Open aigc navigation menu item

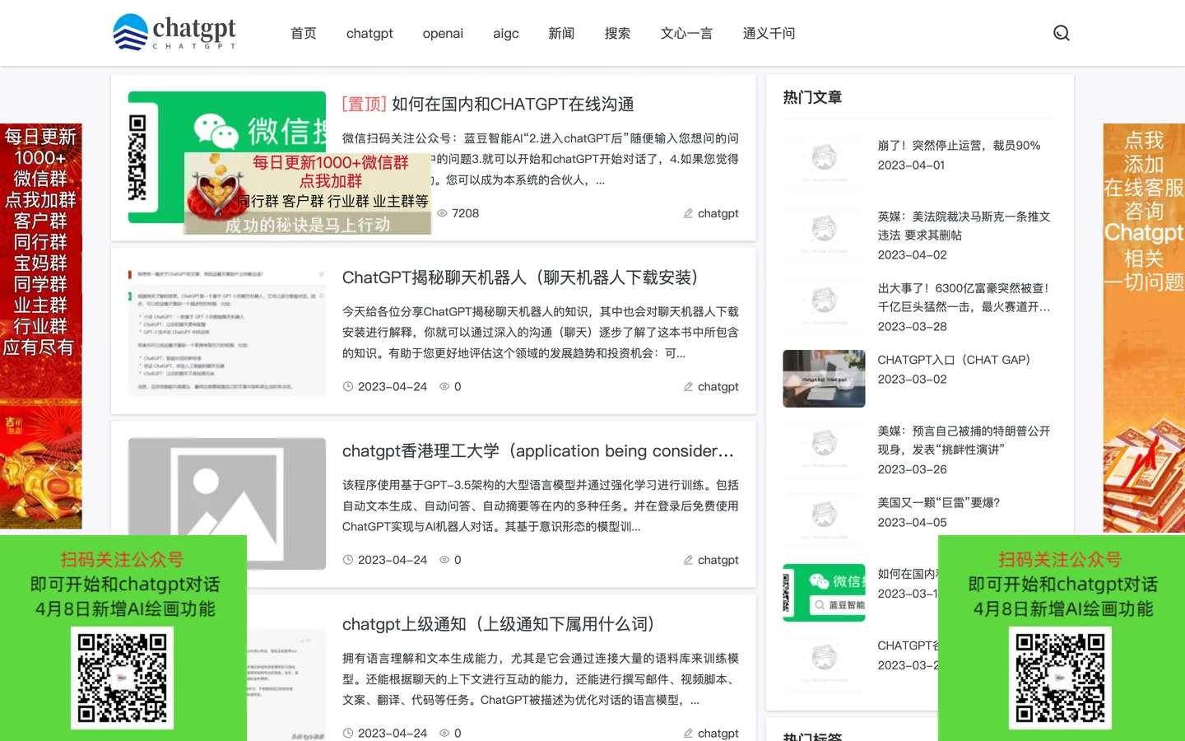coord(506,33)
